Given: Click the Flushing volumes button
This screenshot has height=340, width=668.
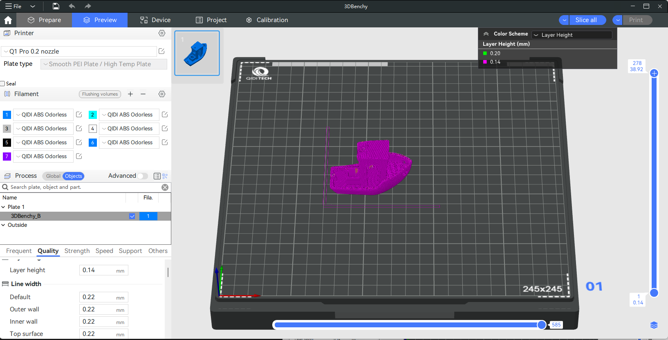Looking at the screenshot, I should click(100, 94).
